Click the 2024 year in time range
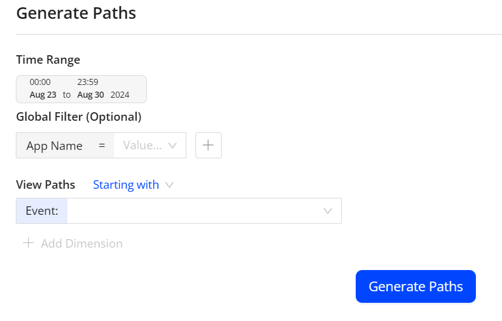 click(120, 95)
